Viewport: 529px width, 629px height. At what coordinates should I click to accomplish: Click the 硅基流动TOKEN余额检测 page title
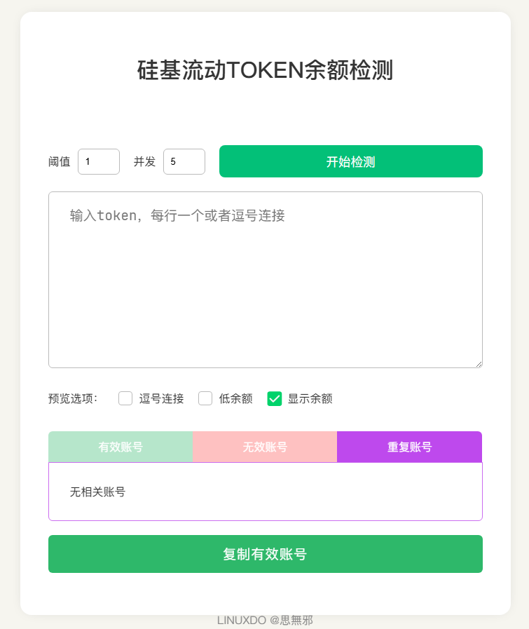[x=265, y=70]
